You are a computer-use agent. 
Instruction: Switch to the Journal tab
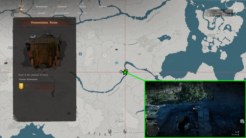click(62, 7)
